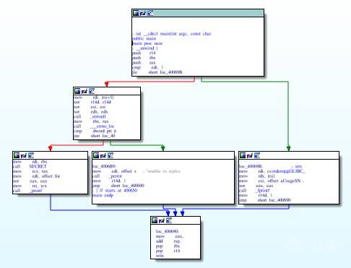Click the group icon on the _fprintf node
Viewport: 351px width, 268px height.
pyautogui.click(x=257, y=156)
